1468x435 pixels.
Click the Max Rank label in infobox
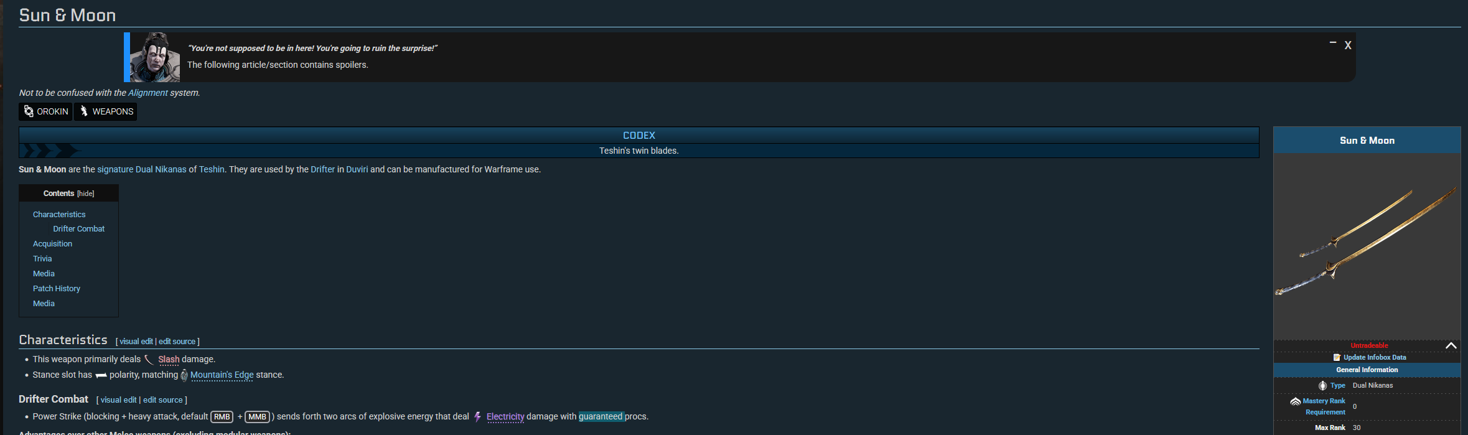point(1330,428)
